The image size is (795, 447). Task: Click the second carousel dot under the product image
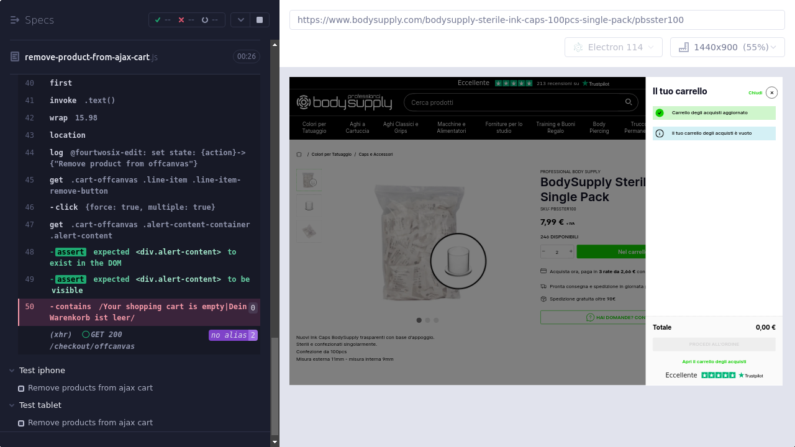point(427,320)
